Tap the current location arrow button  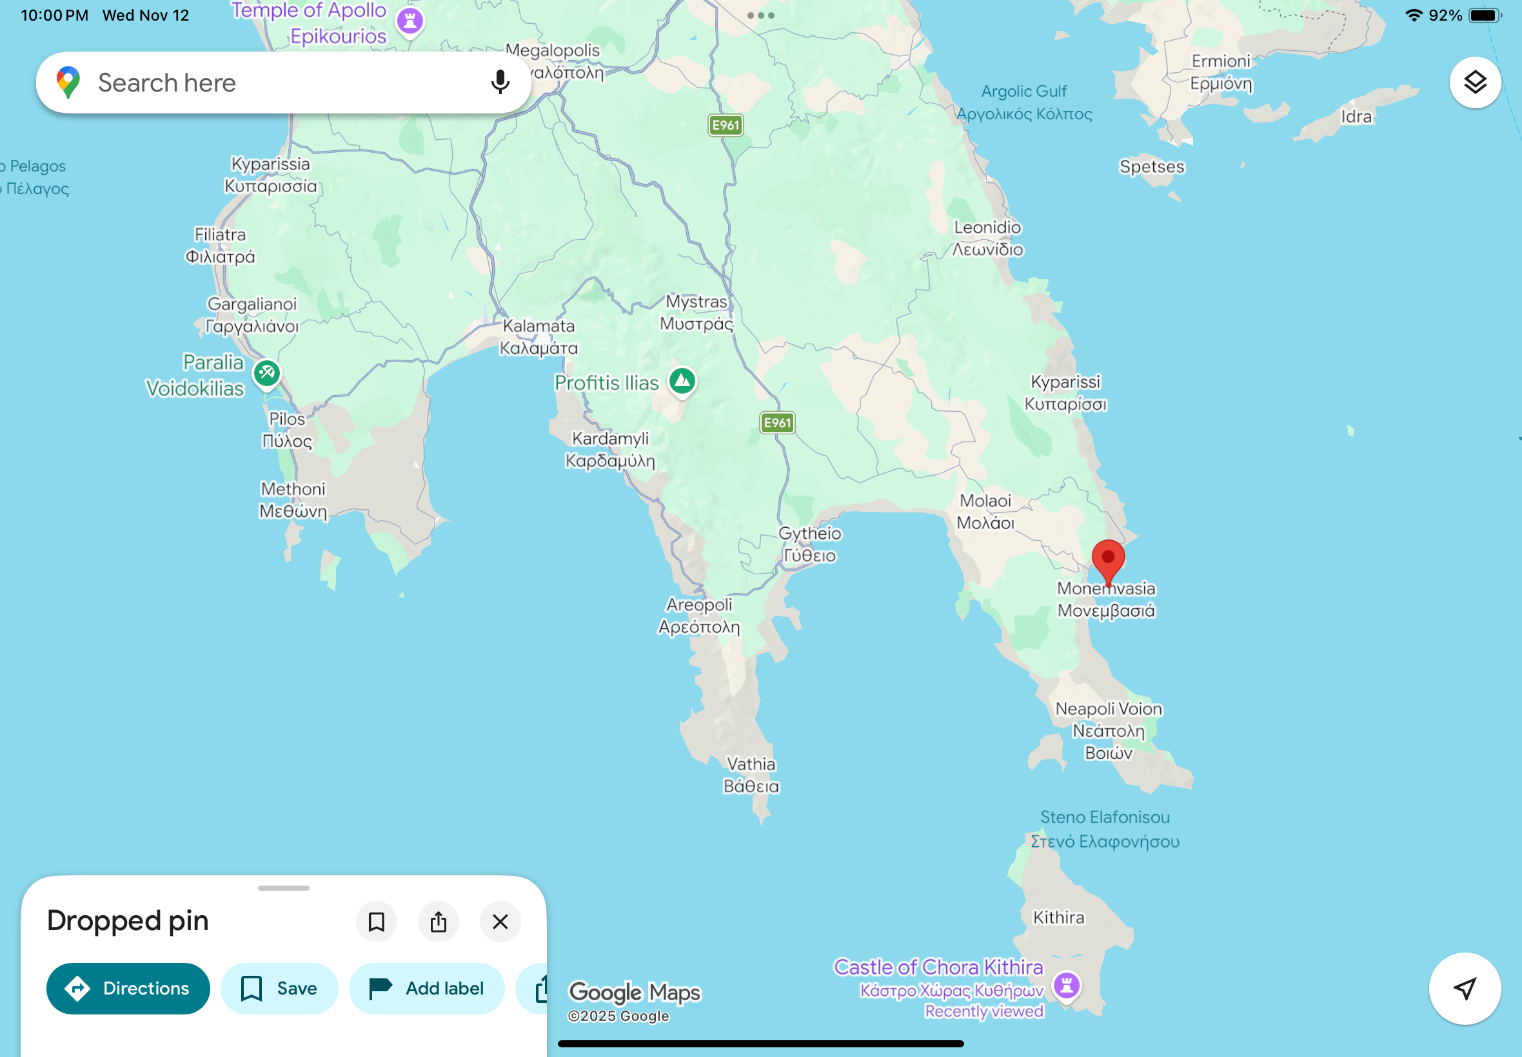point(1465,988)
